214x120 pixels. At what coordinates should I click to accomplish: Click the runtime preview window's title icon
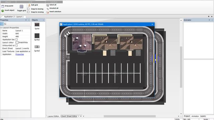coord(61,24)
